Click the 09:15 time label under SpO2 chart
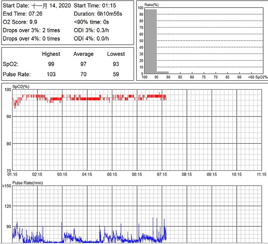268x244 pixels. (x=212, y=174)
